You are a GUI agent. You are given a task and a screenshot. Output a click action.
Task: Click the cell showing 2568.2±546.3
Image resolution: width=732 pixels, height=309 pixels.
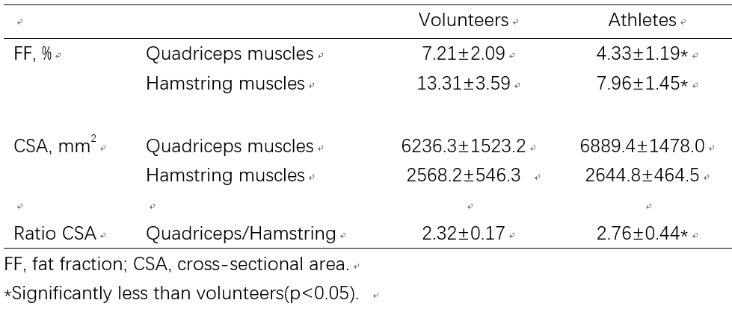[x=464, y=176]
